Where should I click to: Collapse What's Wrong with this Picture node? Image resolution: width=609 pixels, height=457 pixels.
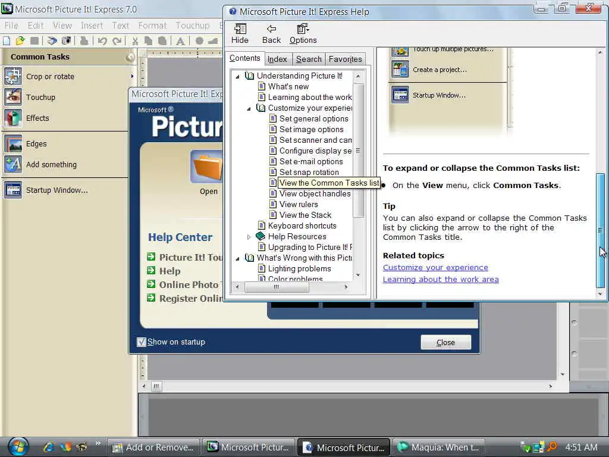point(237,258)
